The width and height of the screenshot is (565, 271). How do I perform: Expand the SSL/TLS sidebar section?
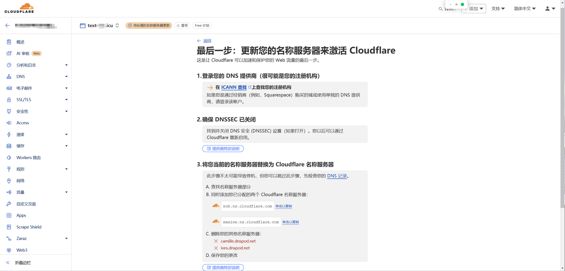point(66,100)
